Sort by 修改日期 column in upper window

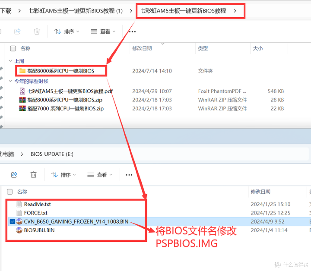142,48
